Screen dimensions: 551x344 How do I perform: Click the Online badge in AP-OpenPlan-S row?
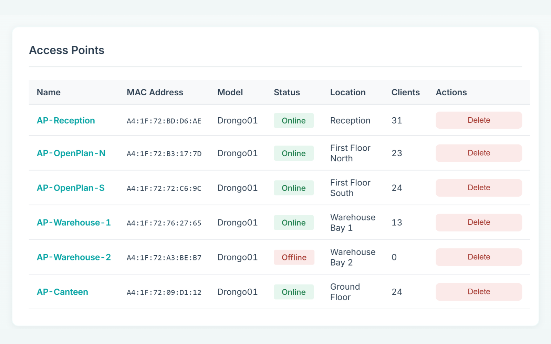(x=294, y=188)
